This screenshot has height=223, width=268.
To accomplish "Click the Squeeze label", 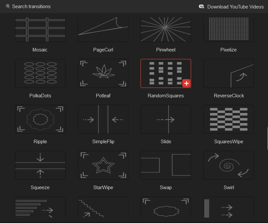I will [40, 188].
